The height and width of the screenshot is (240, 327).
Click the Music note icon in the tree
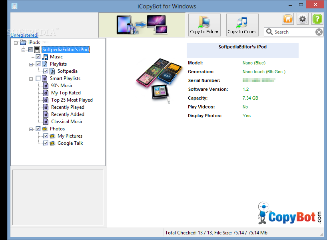pyautogui.click(x=45, y=56)
